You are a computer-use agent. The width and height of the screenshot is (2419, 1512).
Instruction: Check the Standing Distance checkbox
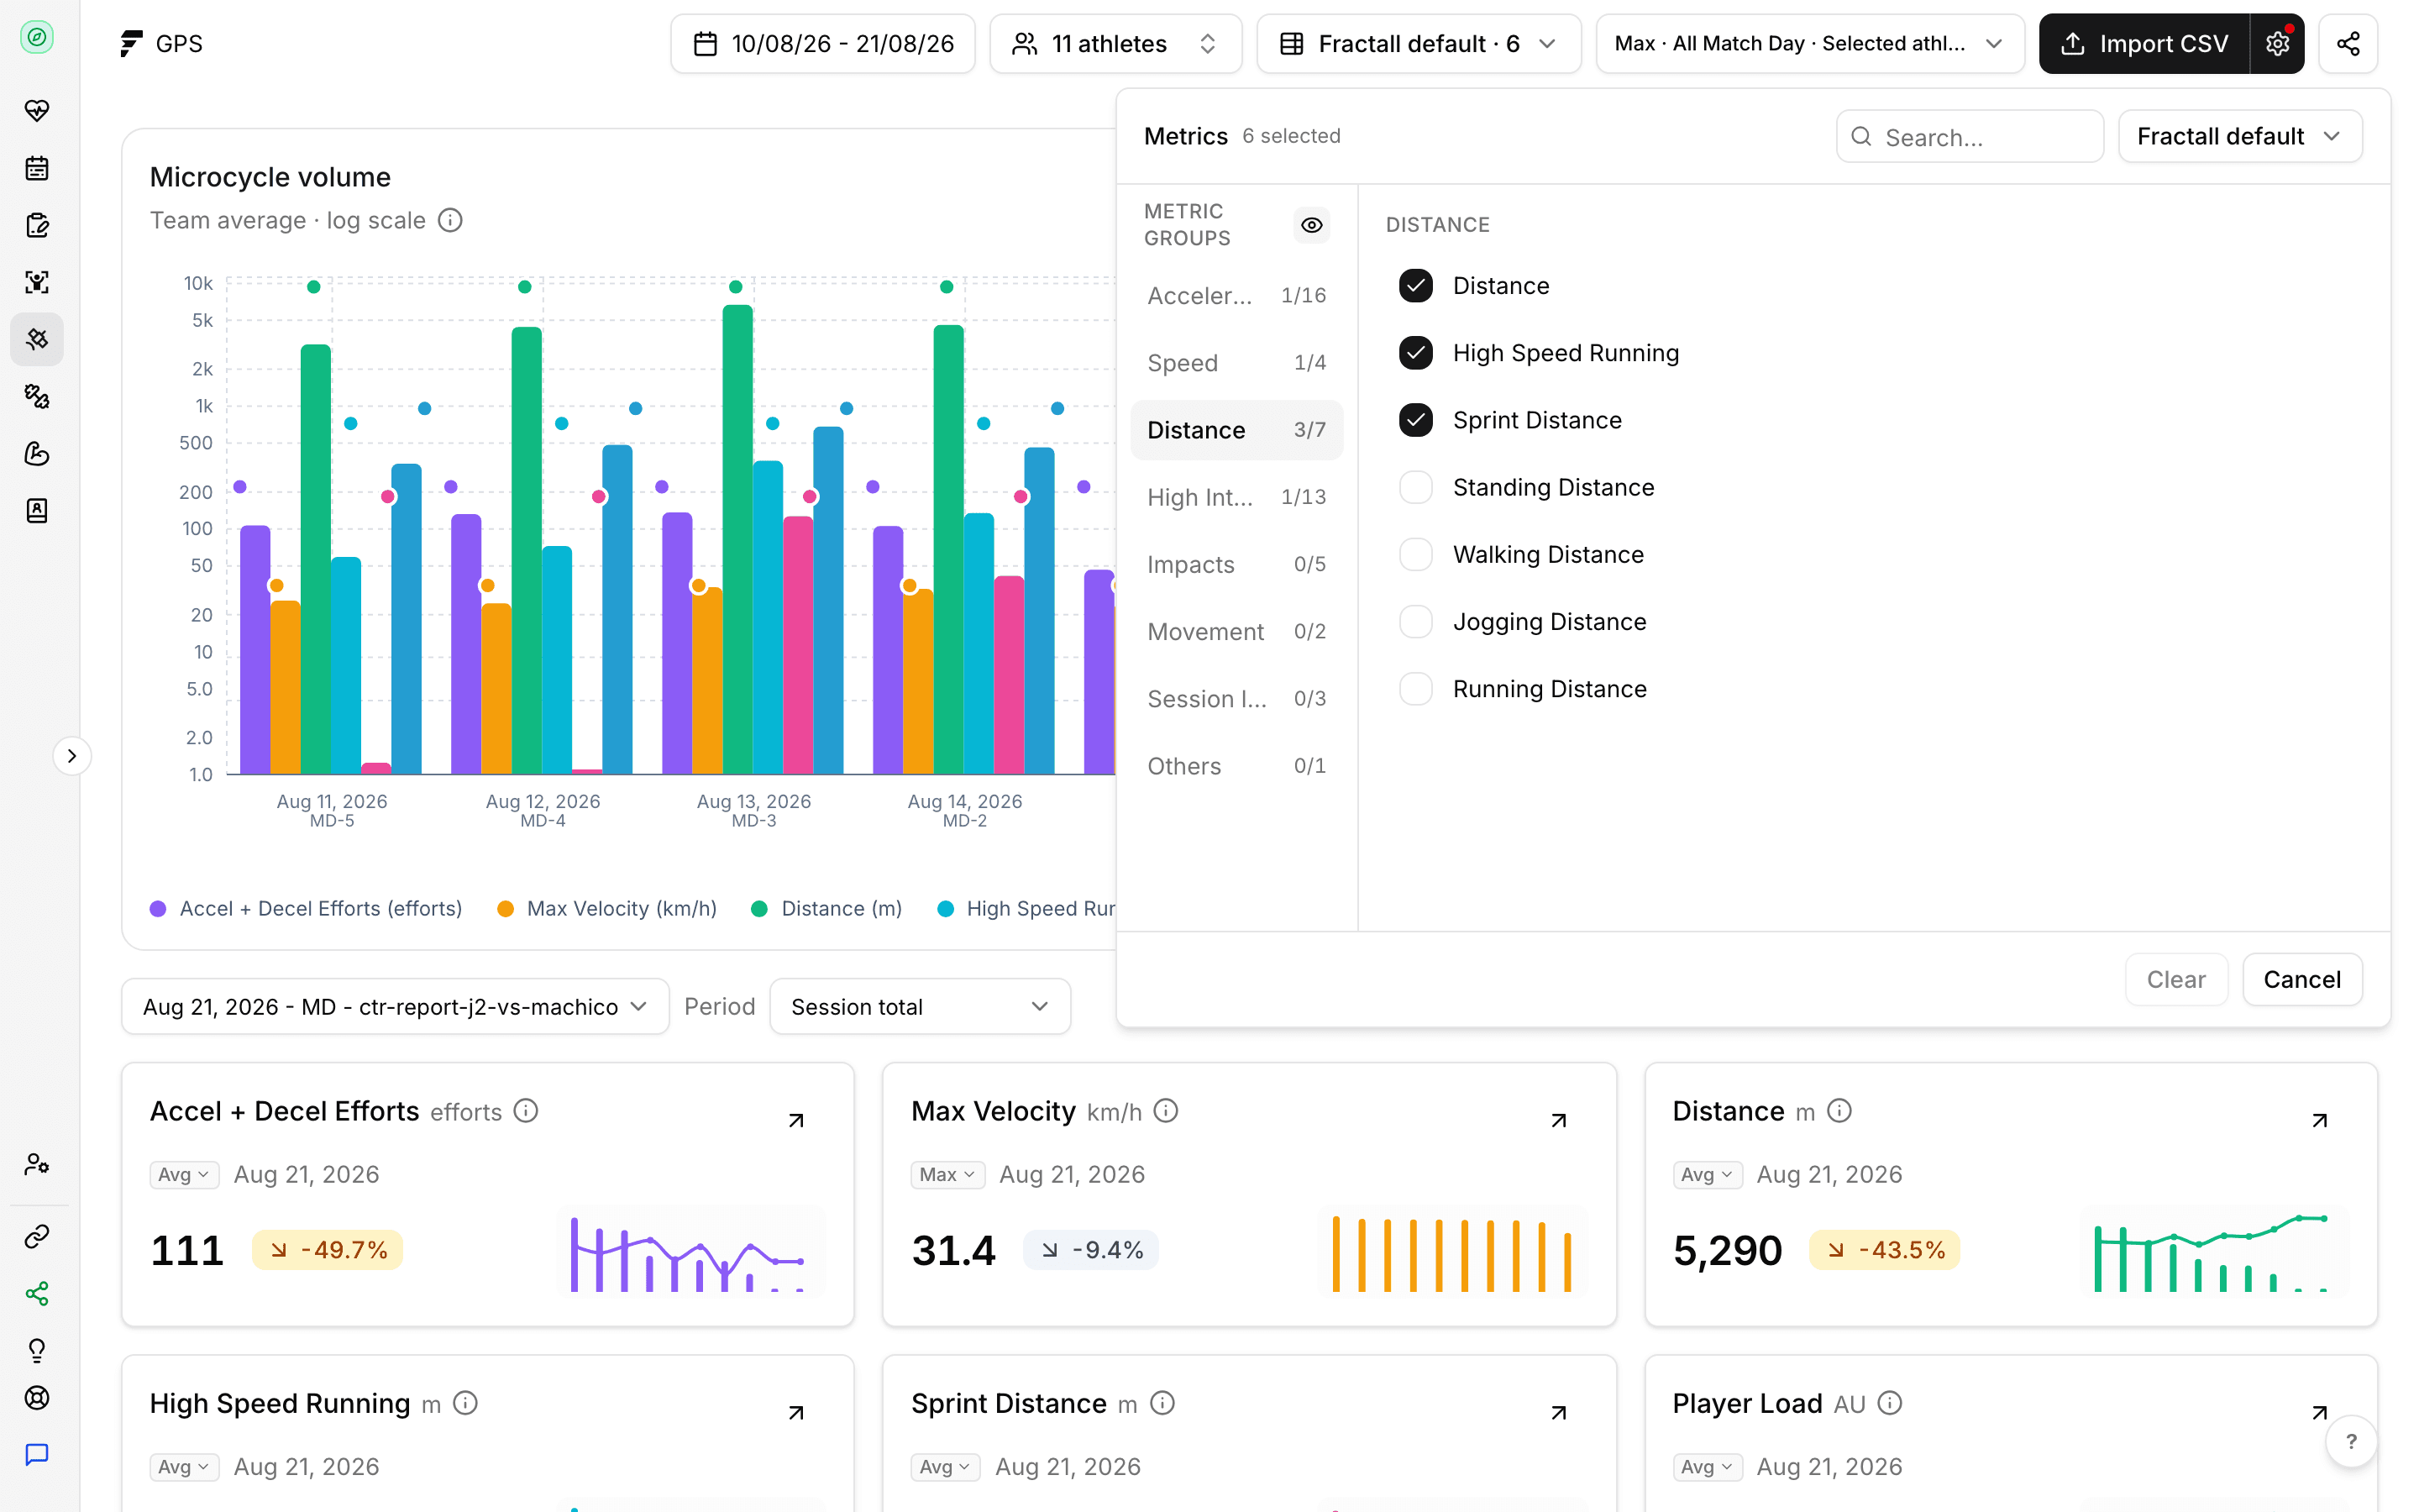1415,487
